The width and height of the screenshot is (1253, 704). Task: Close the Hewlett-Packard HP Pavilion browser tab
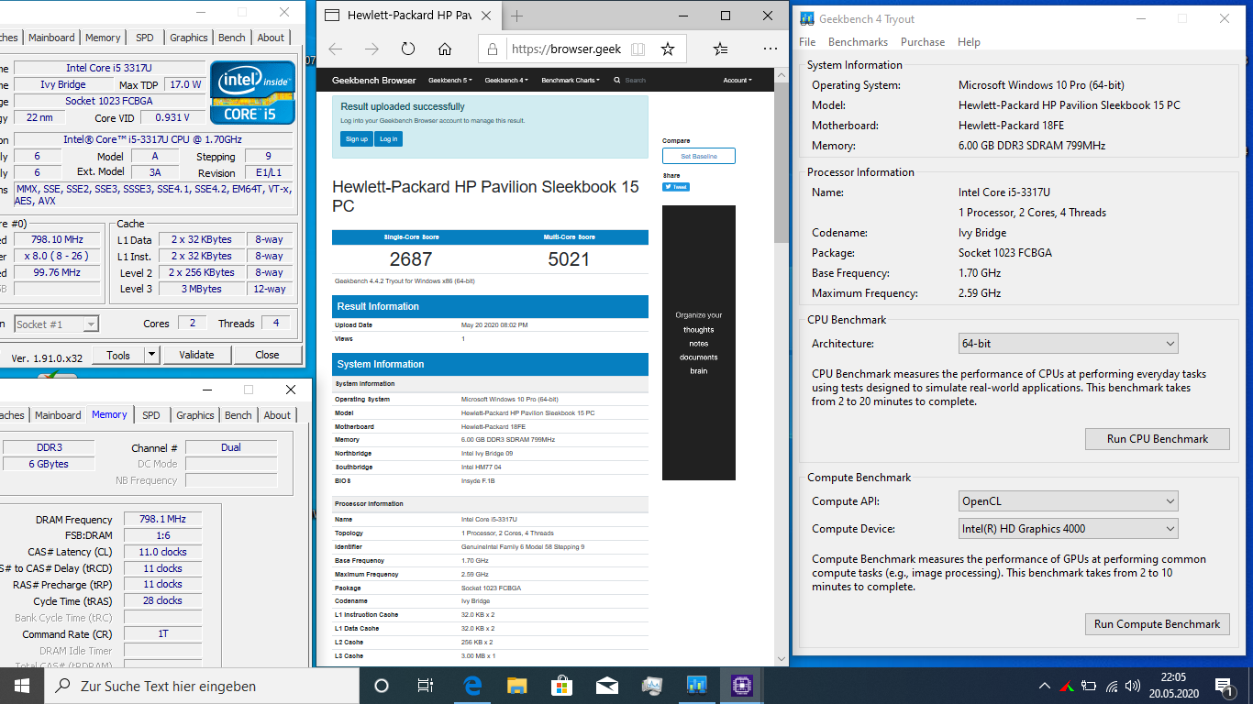click(487, 16)
